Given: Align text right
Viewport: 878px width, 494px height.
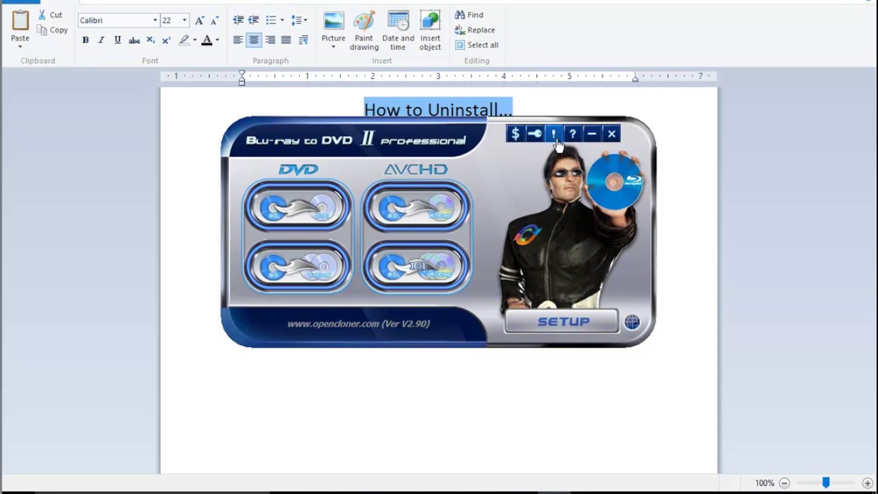Looking at the screenshot, I should click(270, 40).
